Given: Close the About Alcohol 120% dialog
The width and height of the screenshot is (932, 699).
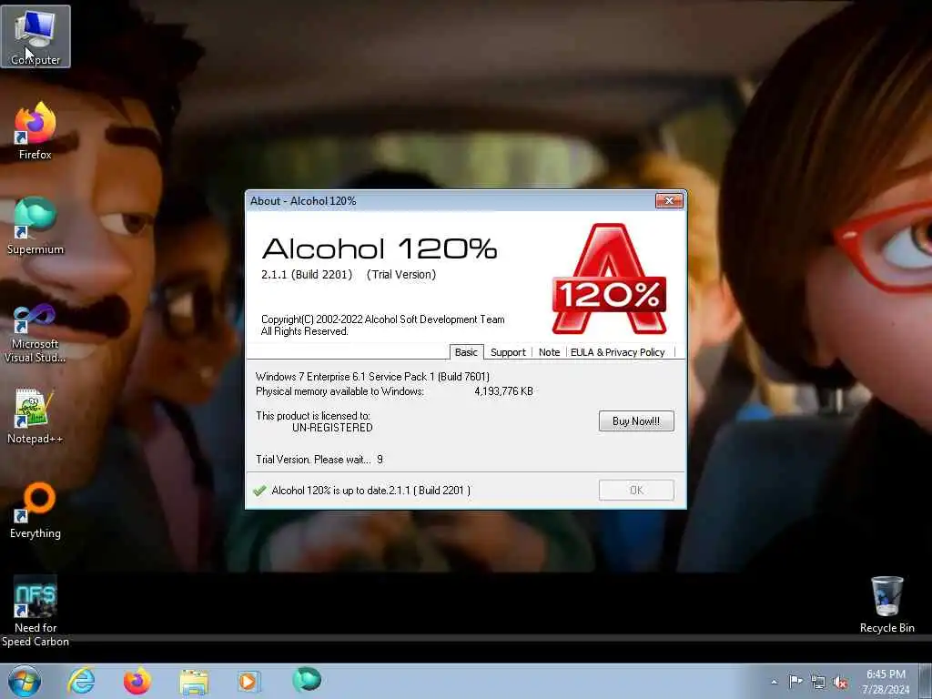Looking at the screenshot, I should 669,201.
